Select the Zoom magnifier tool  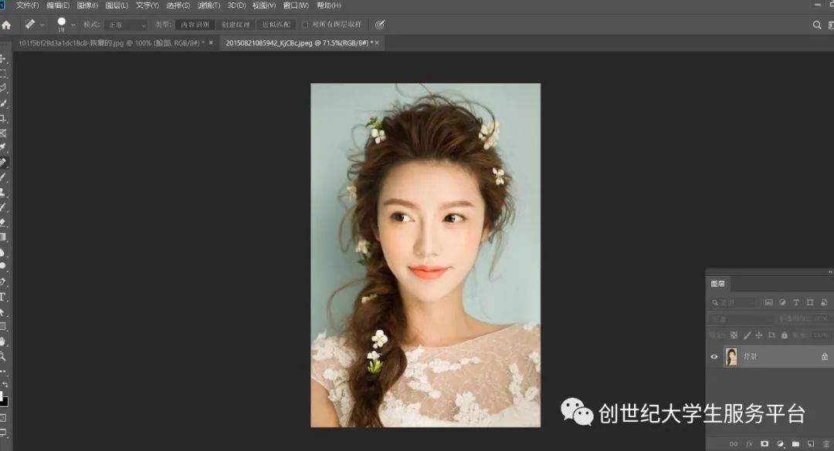pos(3,356)
